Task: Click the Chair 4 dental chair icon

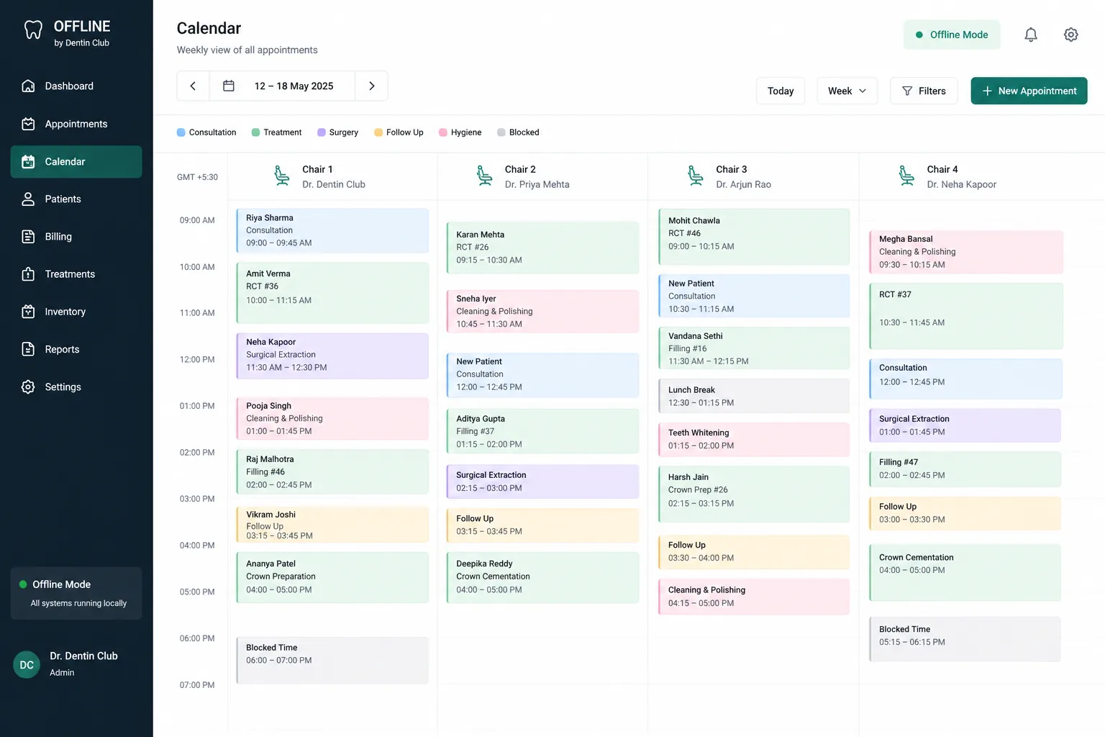Action: pos(906,176)
